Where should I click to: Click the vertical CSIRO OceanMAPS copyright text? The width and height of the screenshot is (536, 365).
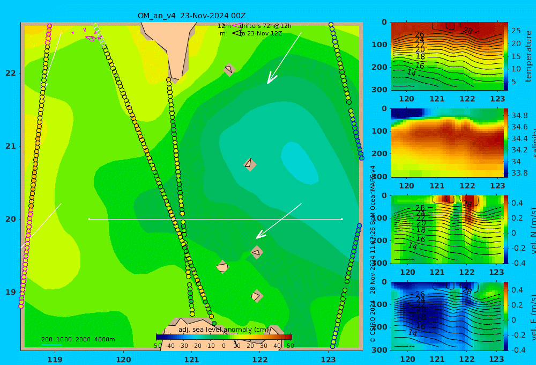coord(373,254)
